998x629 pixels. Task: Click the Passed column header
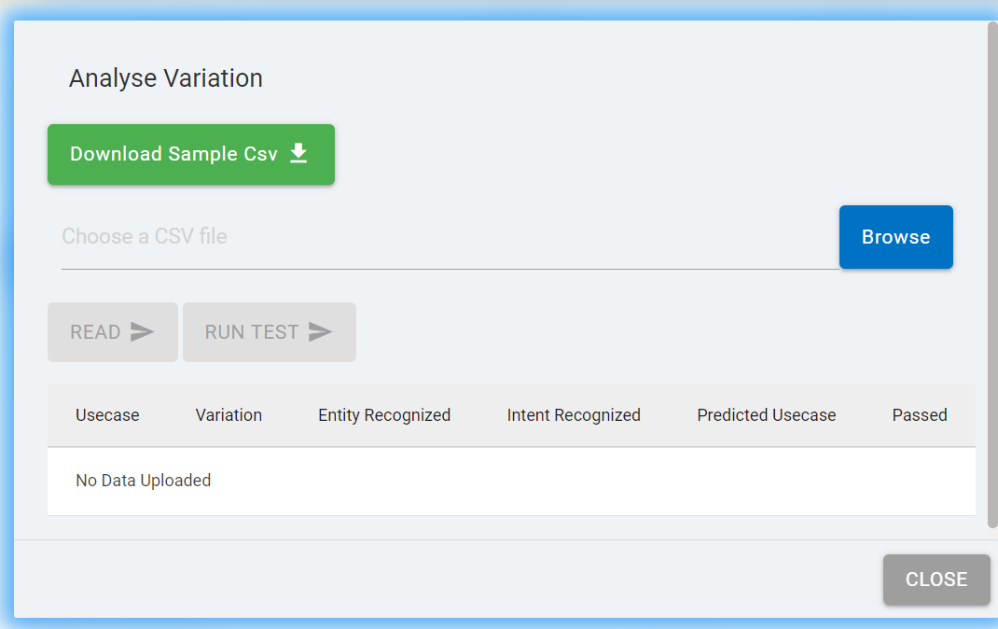tap(920, 415)
